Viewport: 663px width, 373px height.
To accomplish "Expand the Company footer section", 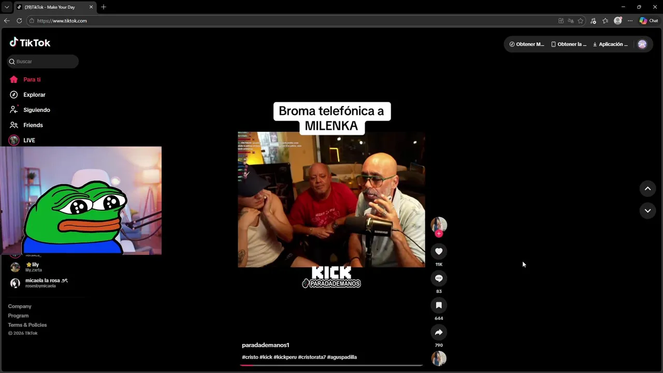I will [20, 306].
